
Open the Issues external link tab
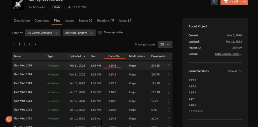click(125, 21)
